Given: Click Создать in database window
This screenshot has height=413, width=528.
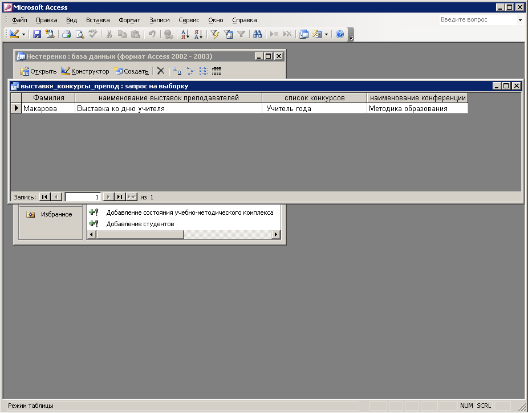Looking at the screenshot, I should click(131, 71).
